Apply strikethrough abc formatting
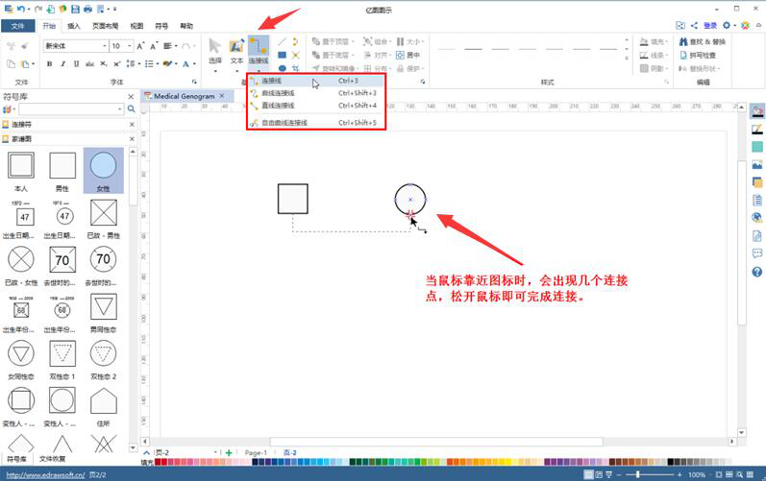 click(90, 64)
